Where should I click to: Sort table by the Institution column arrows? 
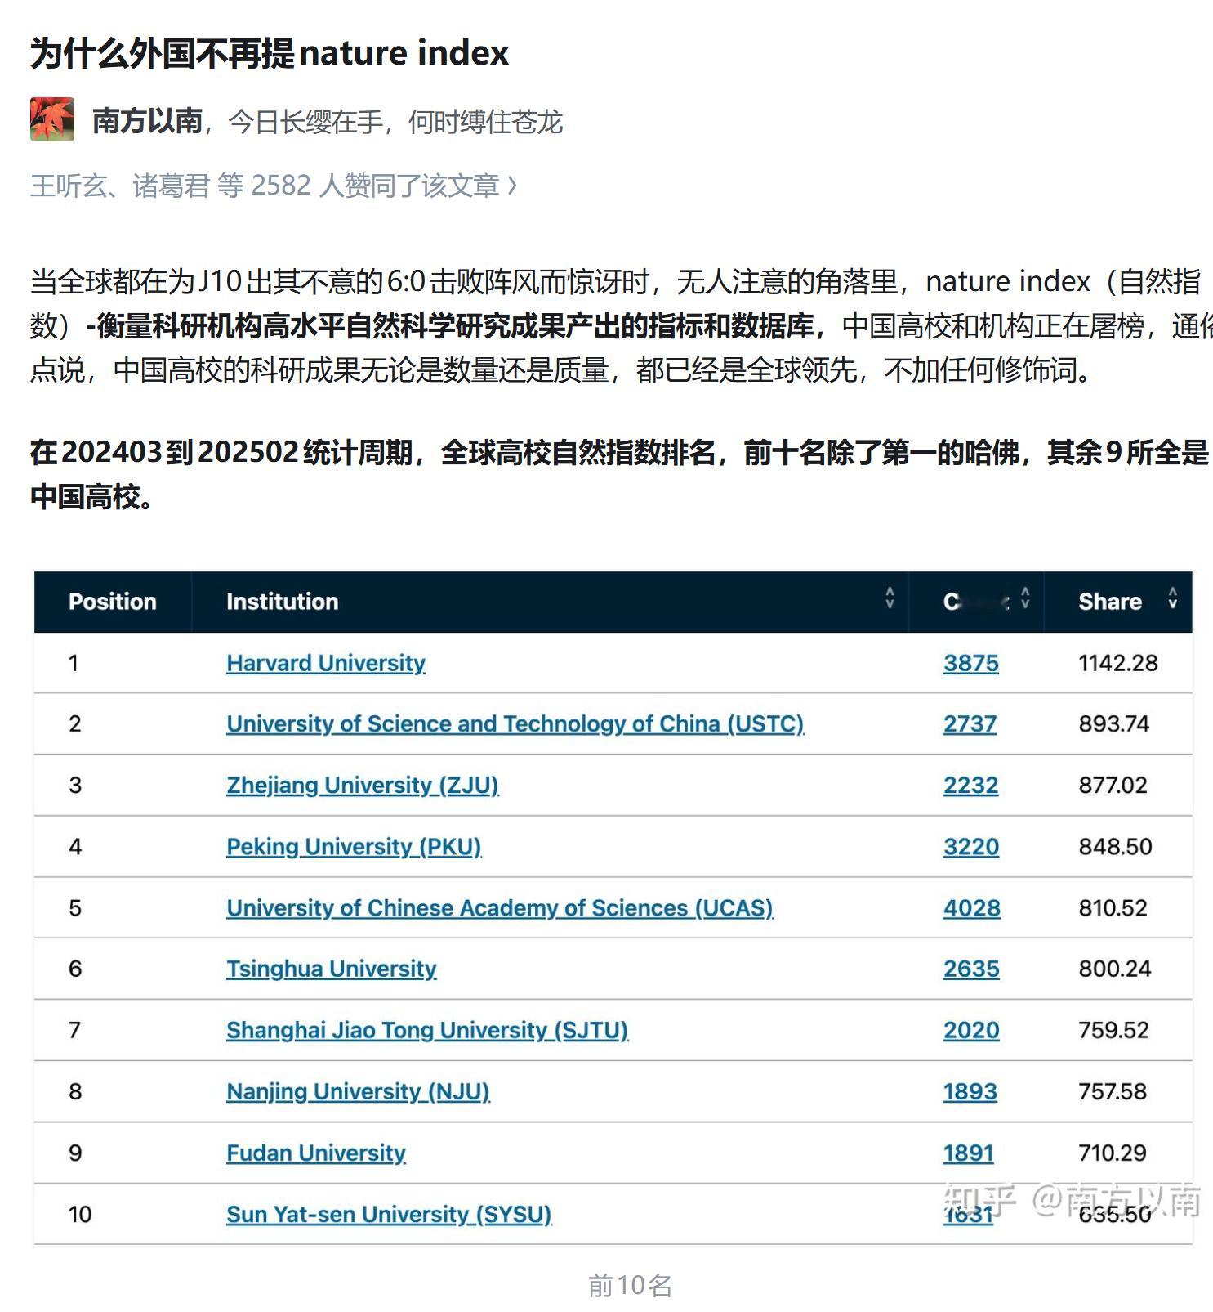coord(890,598)
